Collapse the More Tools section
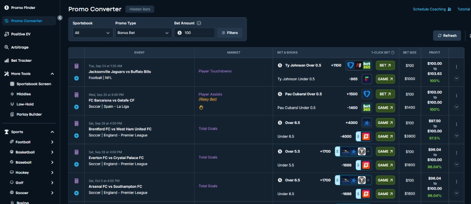Viewport: 471px width, 204px height. pos(52,74)
